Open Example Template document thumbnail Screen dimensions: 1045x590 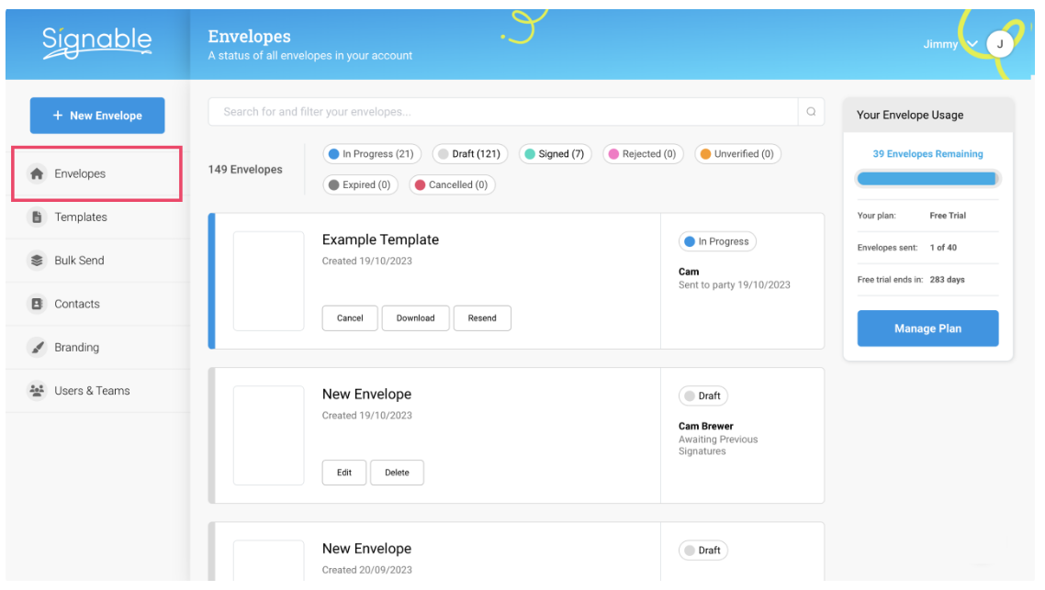(268, 281)
